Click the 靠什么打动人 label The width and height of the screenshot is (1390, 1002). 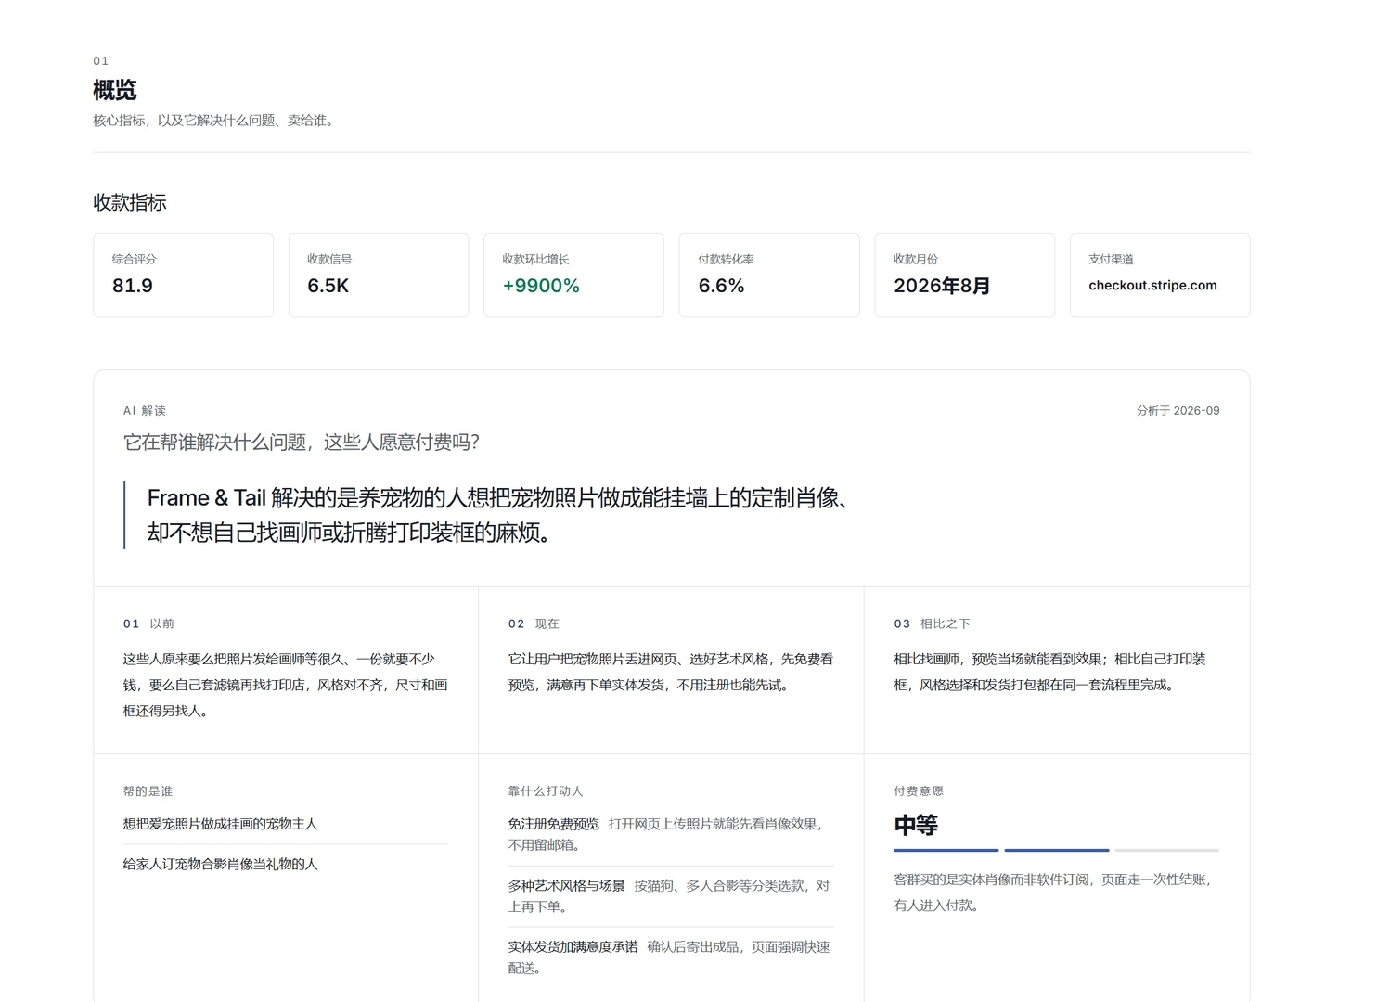point(546,791)
